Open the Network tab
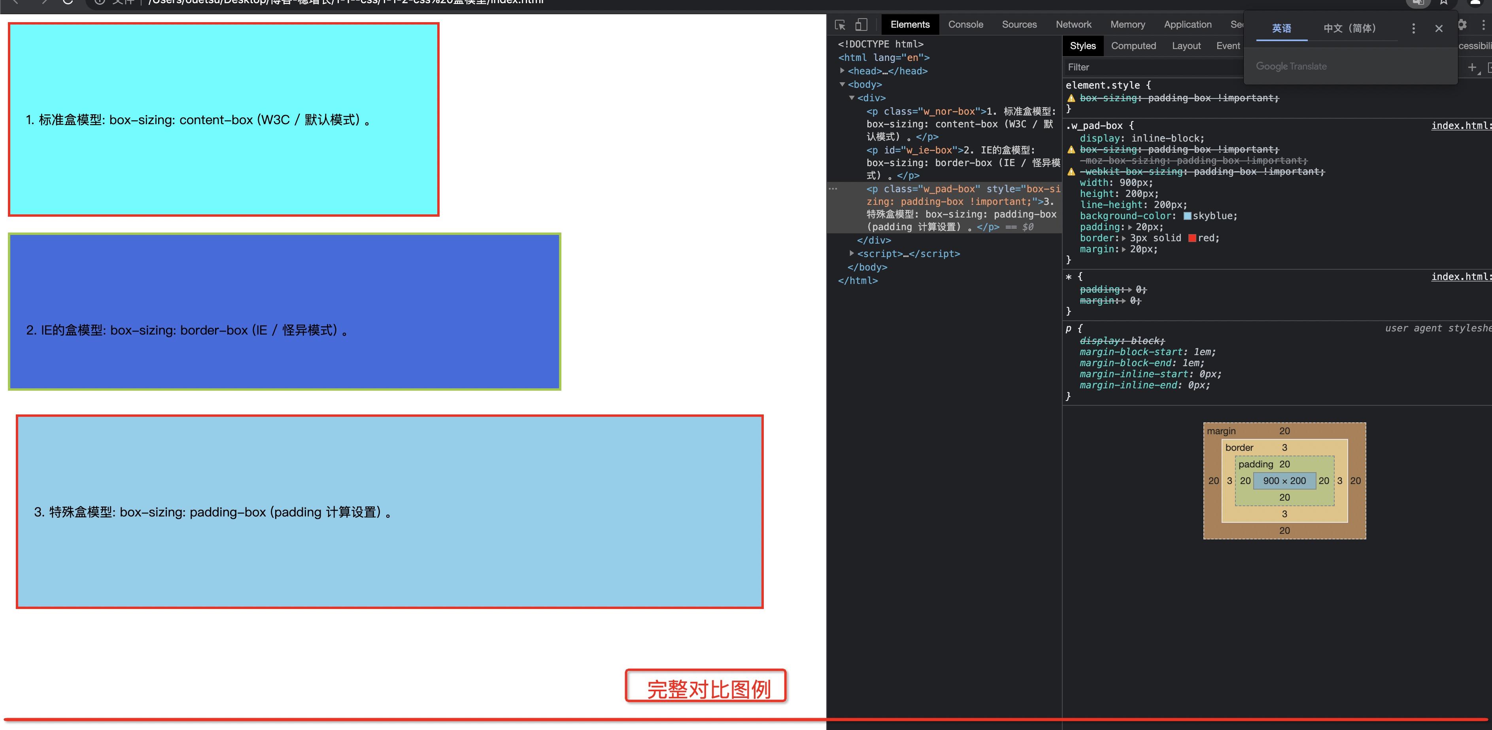Viewport: 1492px width, 730px height. point(1073,25)
